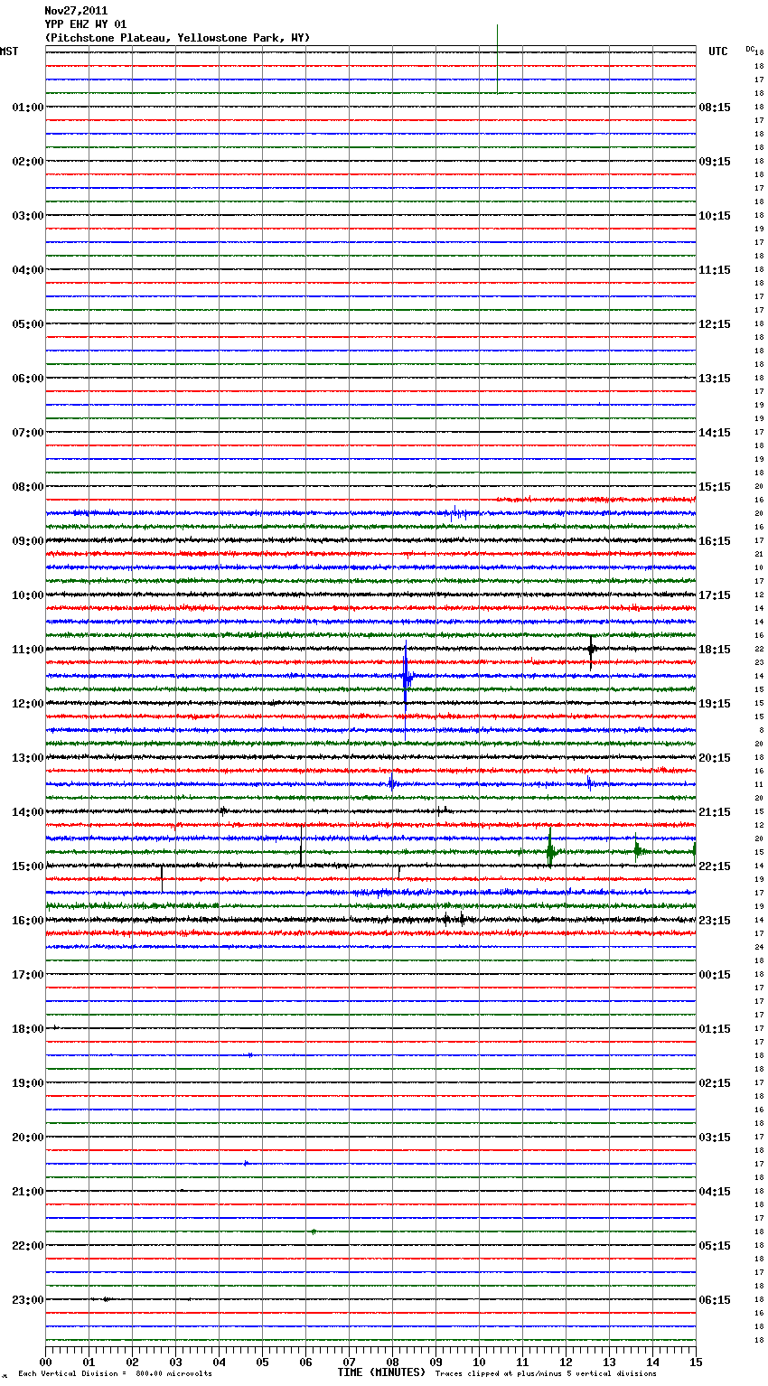Click the "08:15" UTC time label
Viewport: 768px width, 1386px height.
pyautogui.click(x=715, y=108)
